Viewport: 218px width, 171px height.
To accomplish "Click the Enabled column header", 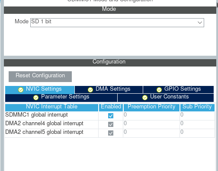I will [111, 108].
